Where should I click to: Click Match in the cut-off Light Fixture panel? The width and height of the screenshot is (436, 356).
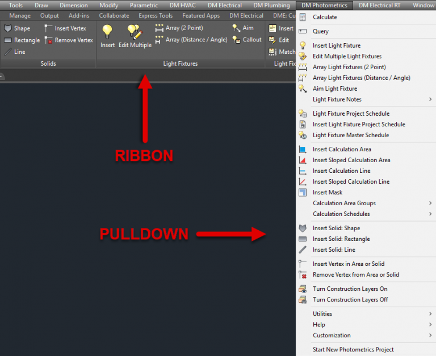pyautogui.click(x=282, y=52)
